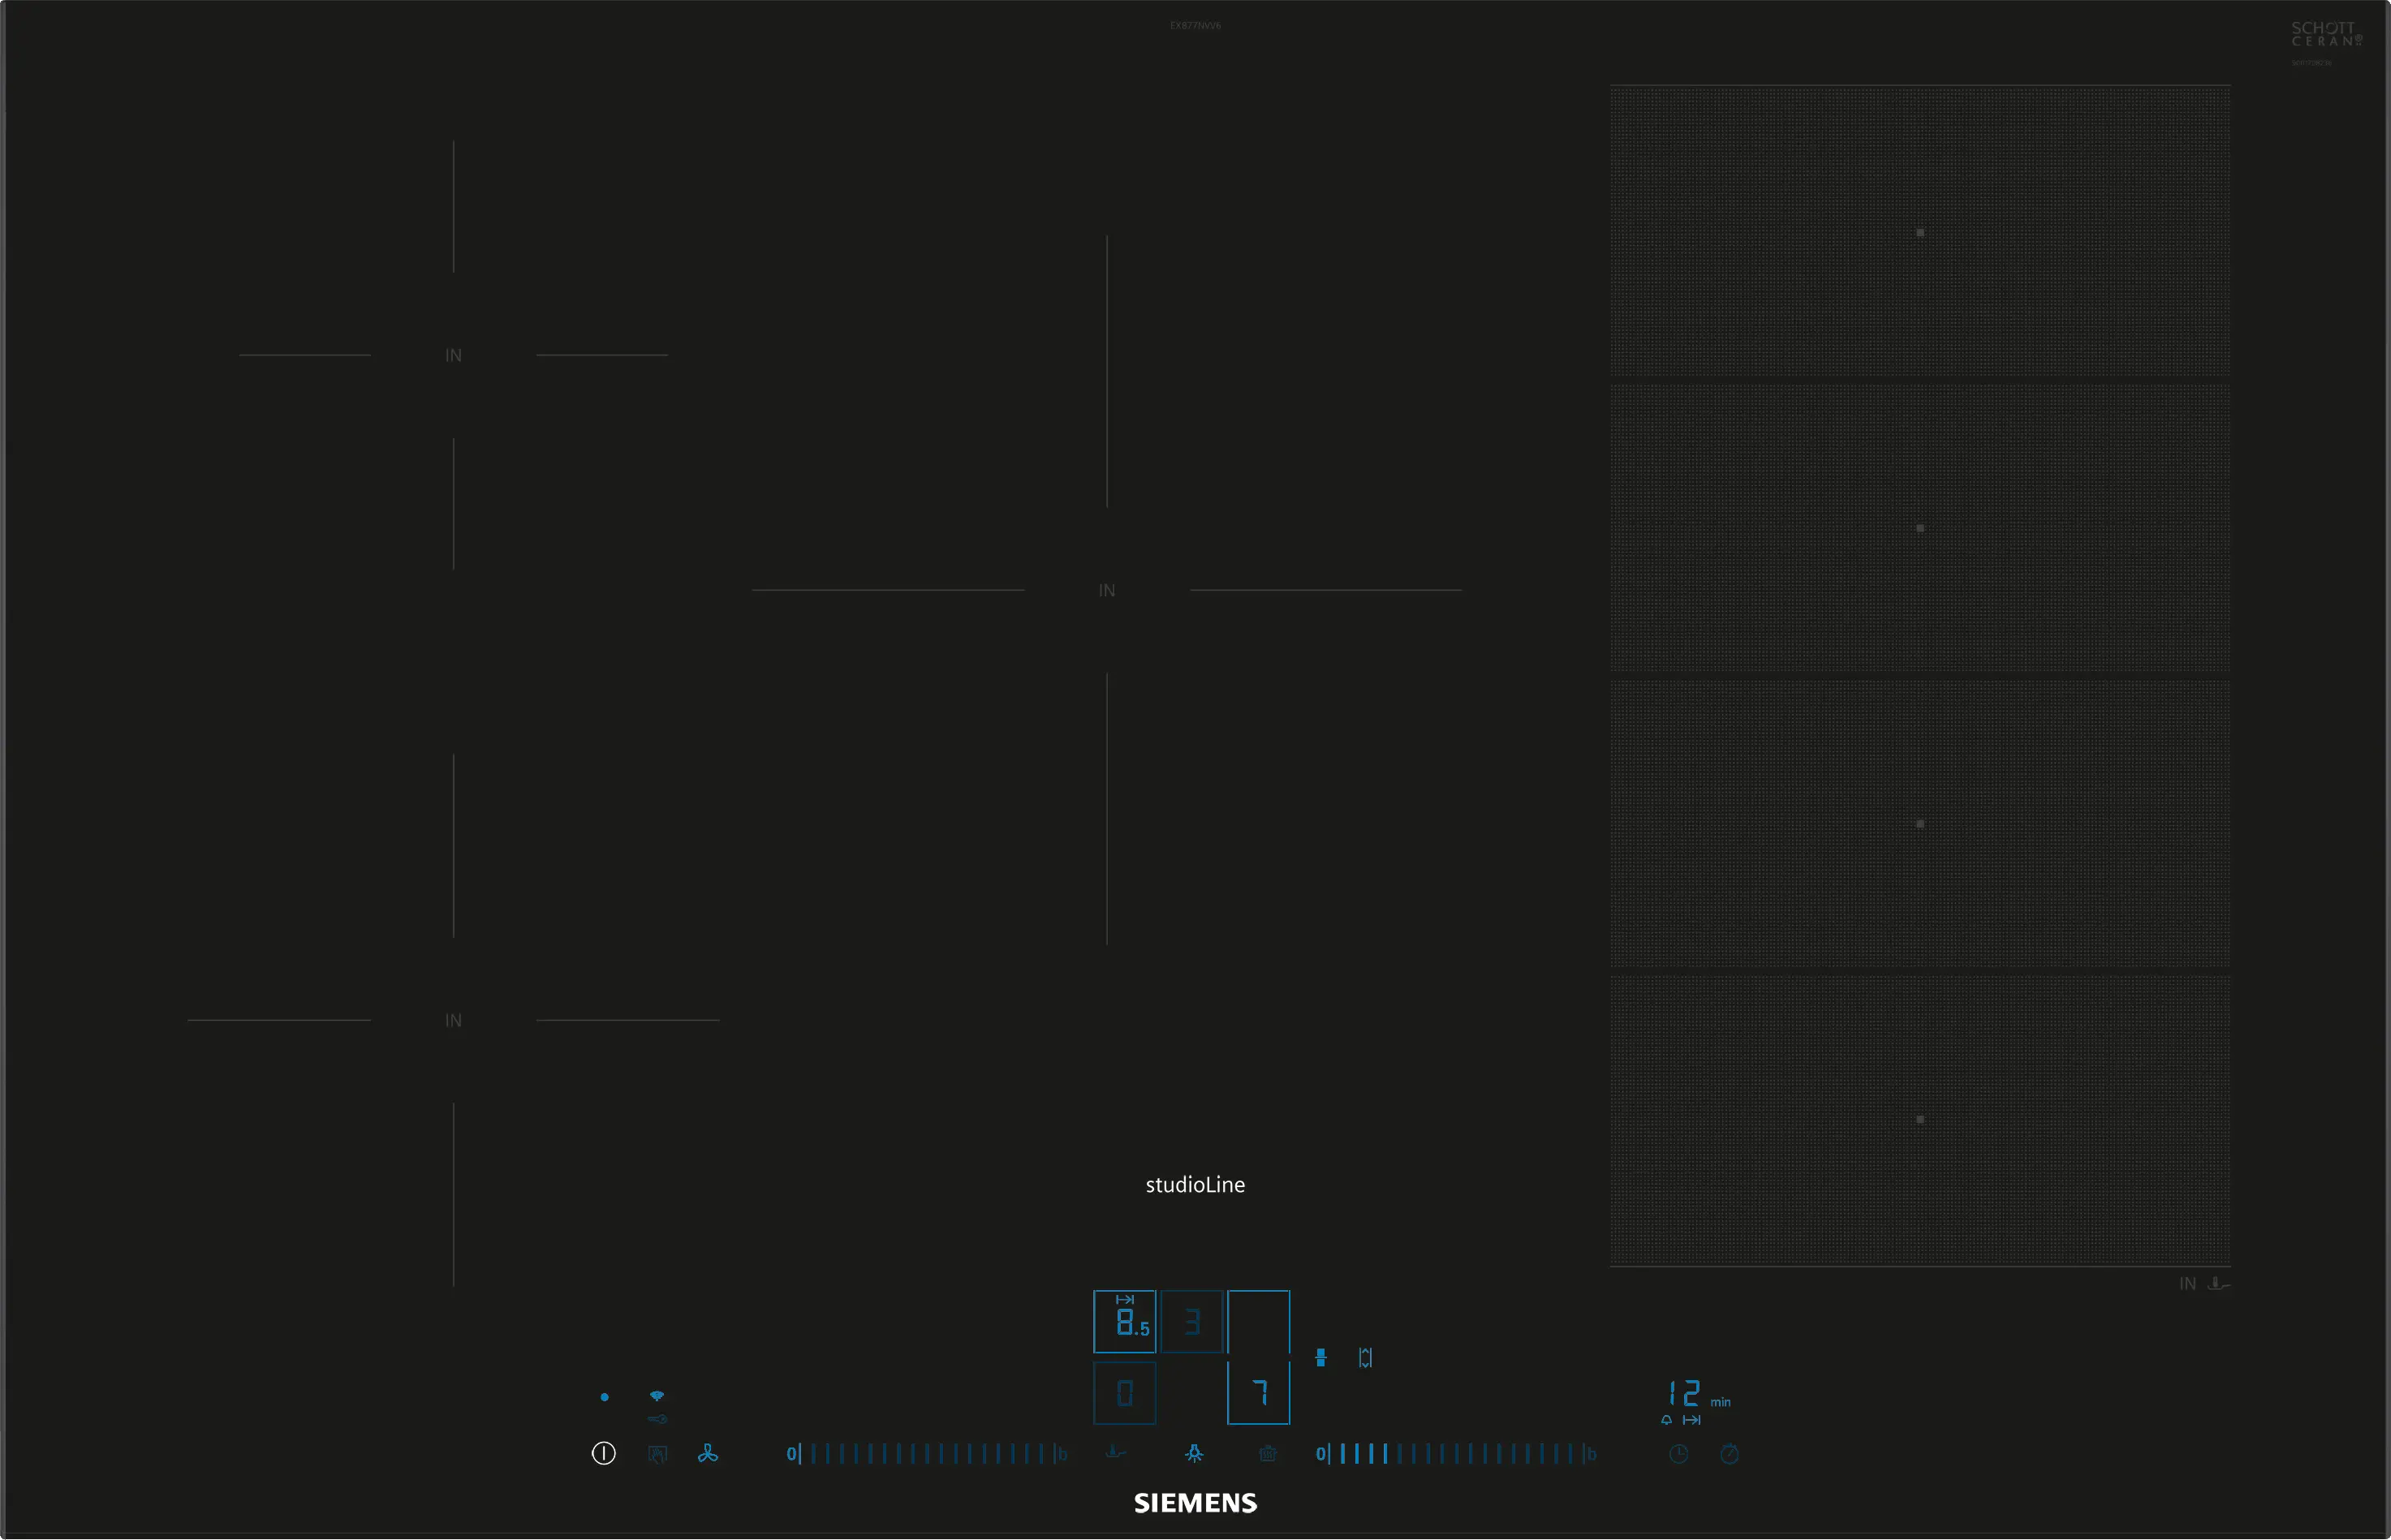2391x1540 pixels.
Task: Tap boost 'b' on right power slider
Action: pos(1591,1454)
